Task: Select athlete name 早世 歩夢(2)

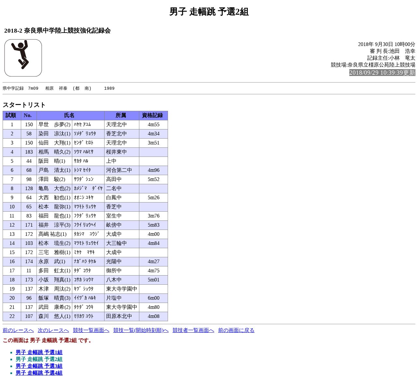Action: coord(54,125)
